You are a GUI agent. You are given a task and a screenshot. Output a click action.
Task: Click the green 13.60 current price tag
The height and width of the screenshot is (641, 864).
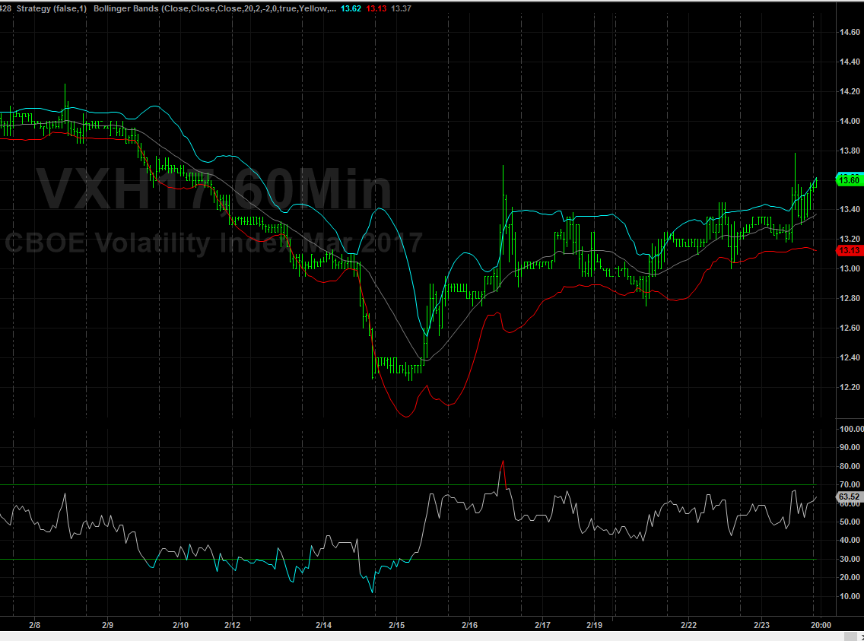point(849,180)
